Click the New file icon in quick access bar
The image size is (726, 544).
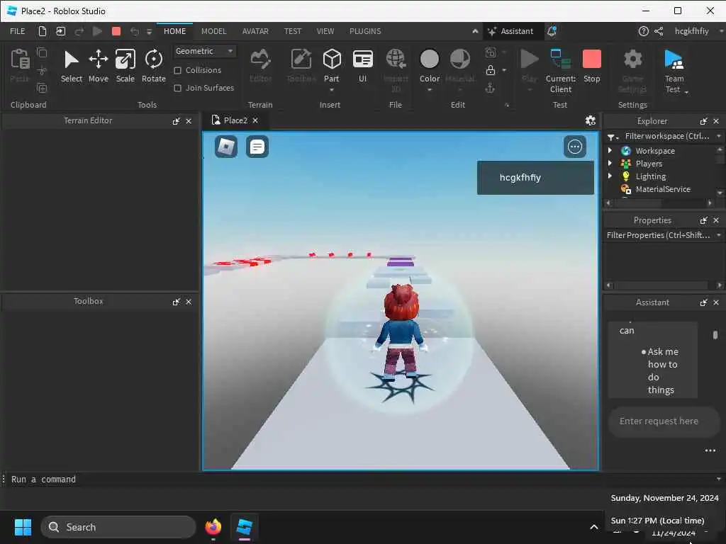(42, 31)
